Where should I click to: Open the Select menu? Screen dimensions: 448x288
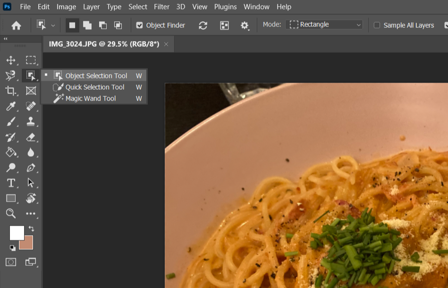coord(138,7)
